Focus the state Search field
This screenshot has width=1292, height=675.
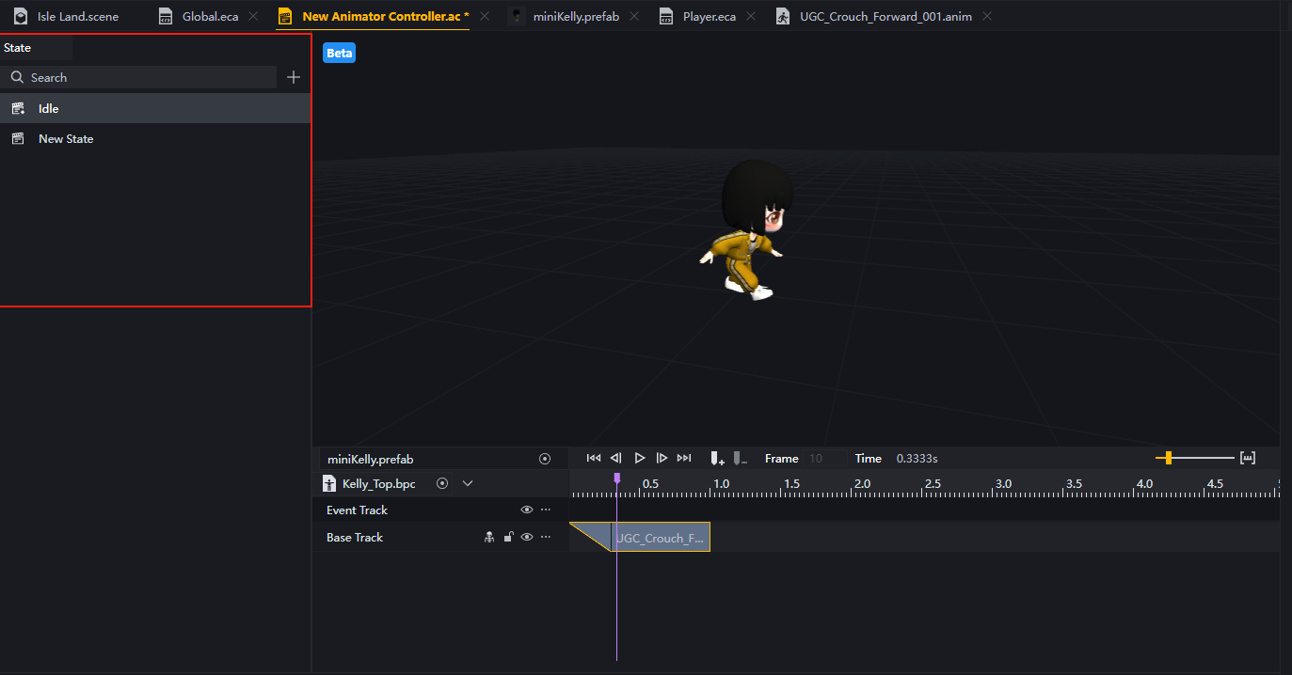click(x=139, y=77)
